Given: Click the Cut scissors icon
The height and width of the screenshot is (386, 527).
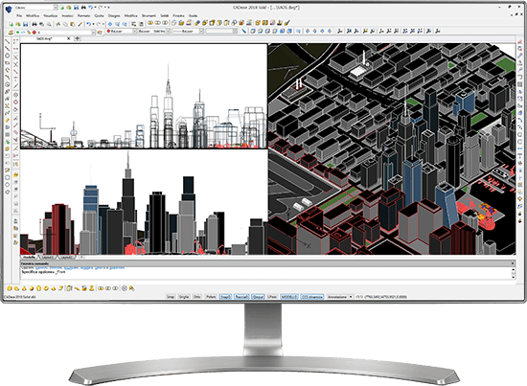Looking at the screenshot, I should click(57, 24).
